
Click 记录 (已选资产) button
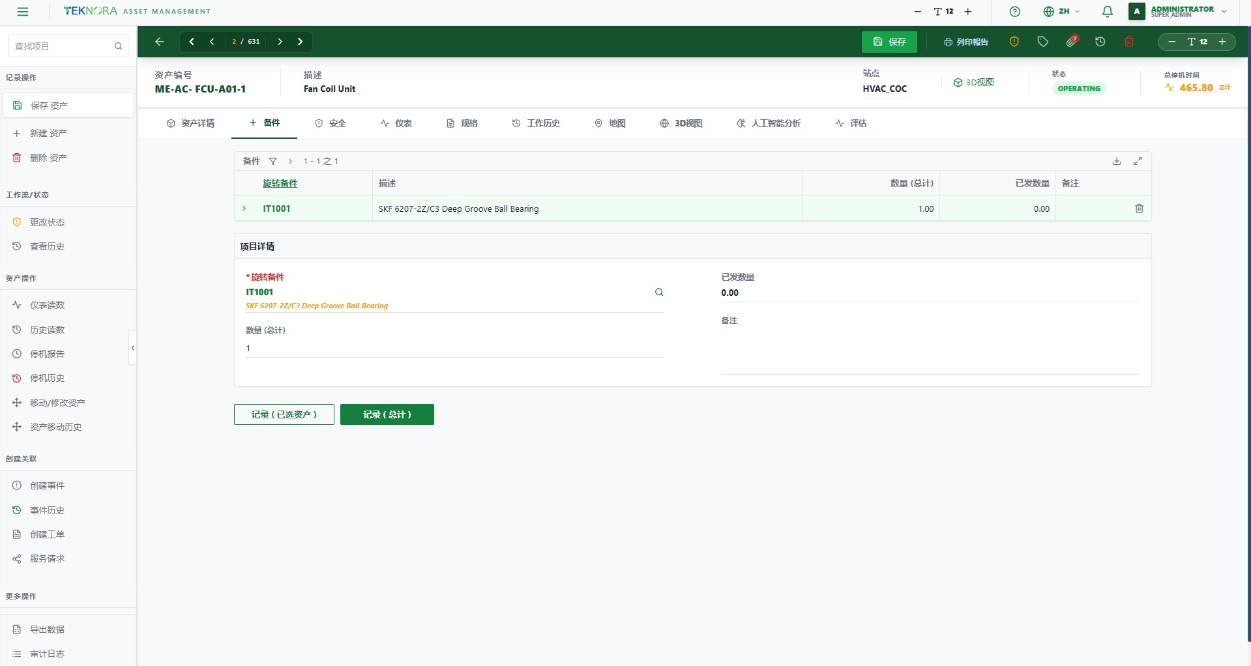[x=284, y=414]
